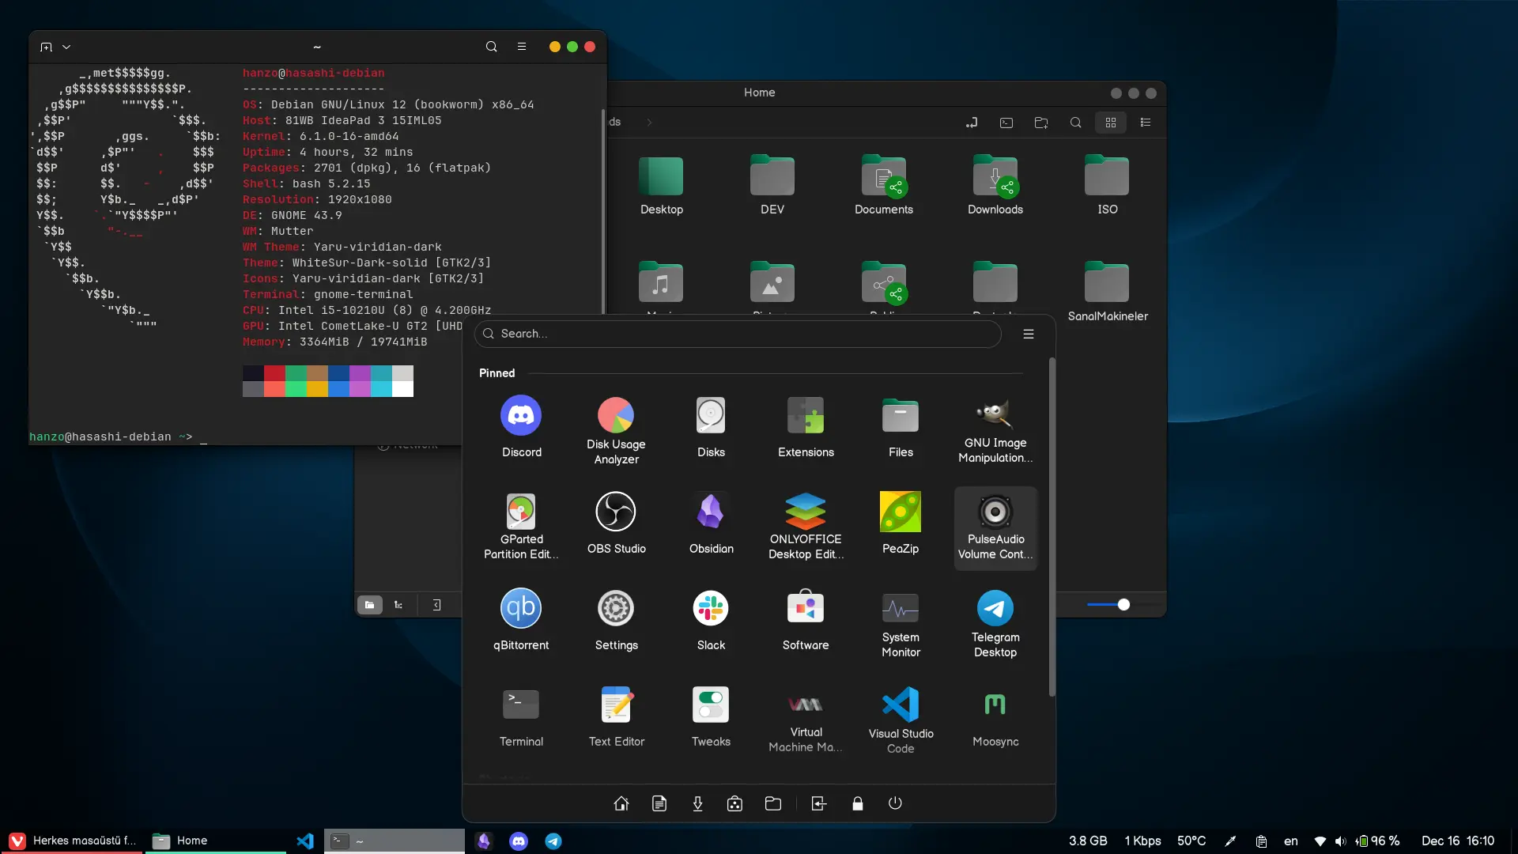Open Obsidian in the pinned apps grid
The image size is (1518, 854).
tap(711, 527)
